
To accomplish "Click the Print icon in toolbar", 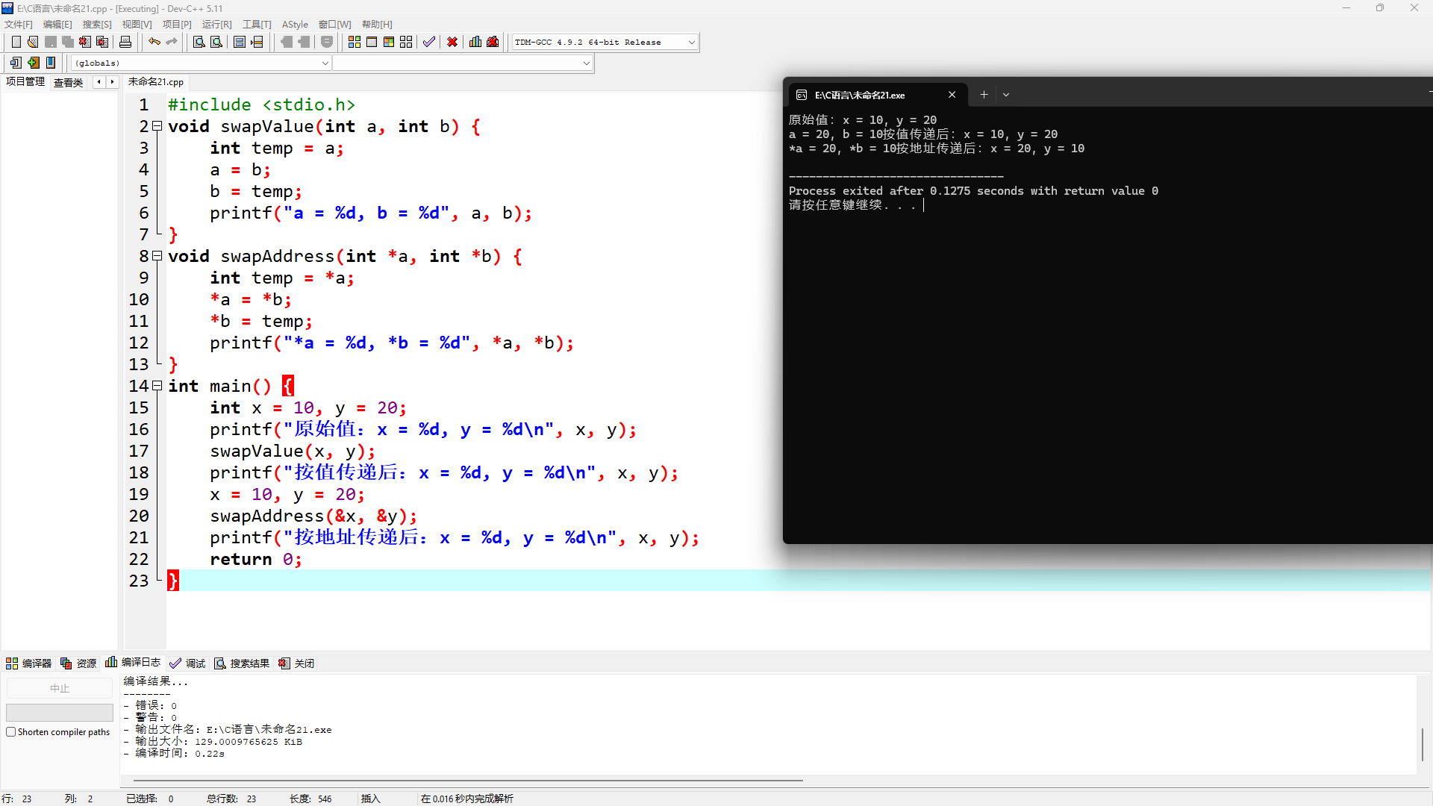I will [x=125, y=42].
